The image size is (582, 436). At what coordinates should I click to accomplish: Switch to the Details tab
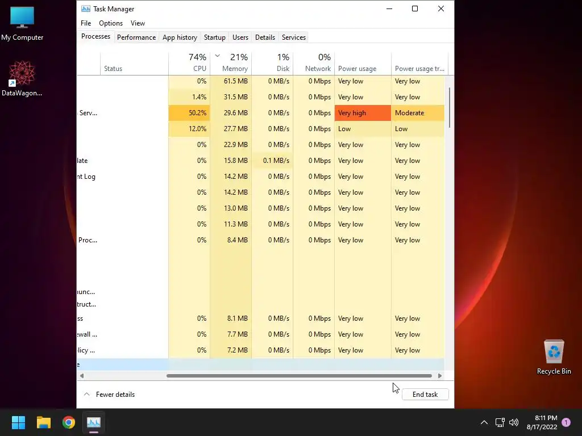pyautogui.click(x=265, y=37)
